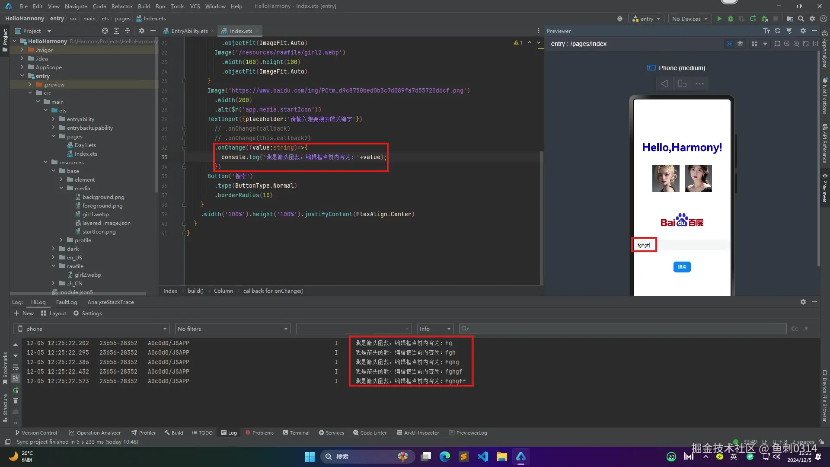Click the Debug bug icon in toolbar
Screen dimensions: 830x467
click(x=731, y=19)
